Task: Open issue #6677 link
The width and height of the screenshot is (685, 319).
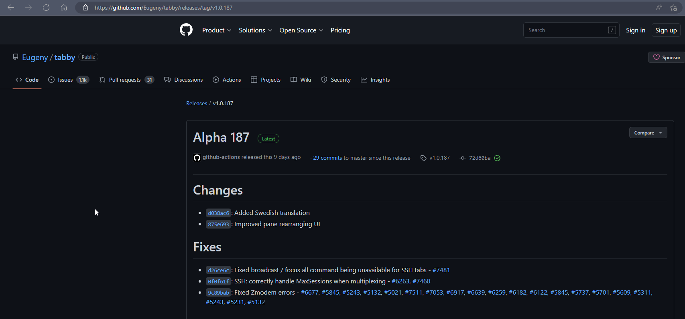Action: (x=310, y=293)
